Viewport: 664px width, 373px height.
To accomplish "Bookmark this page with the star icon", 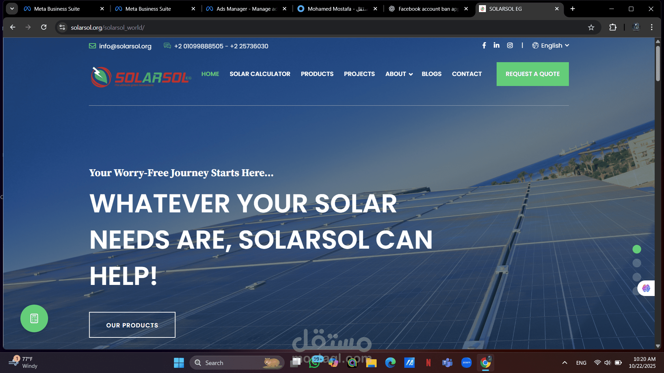I will (x=591, y=27).
